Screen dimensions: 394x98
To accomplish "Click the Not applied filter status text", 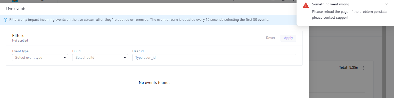I will tap(20, 41).
